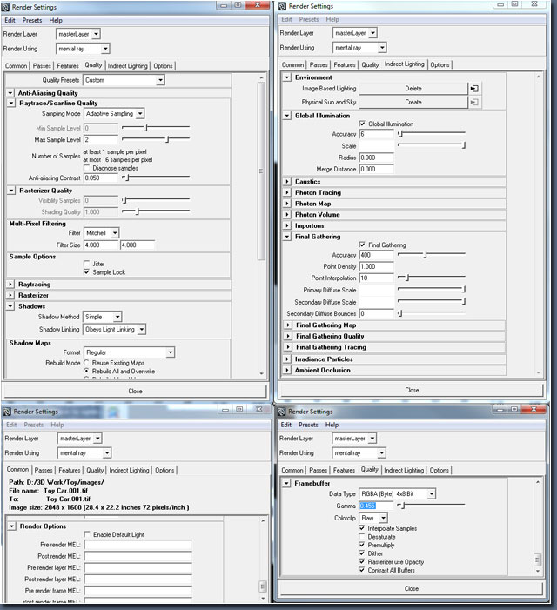
Task: Click the Max Sample Level slider
Action: (156, 139)
